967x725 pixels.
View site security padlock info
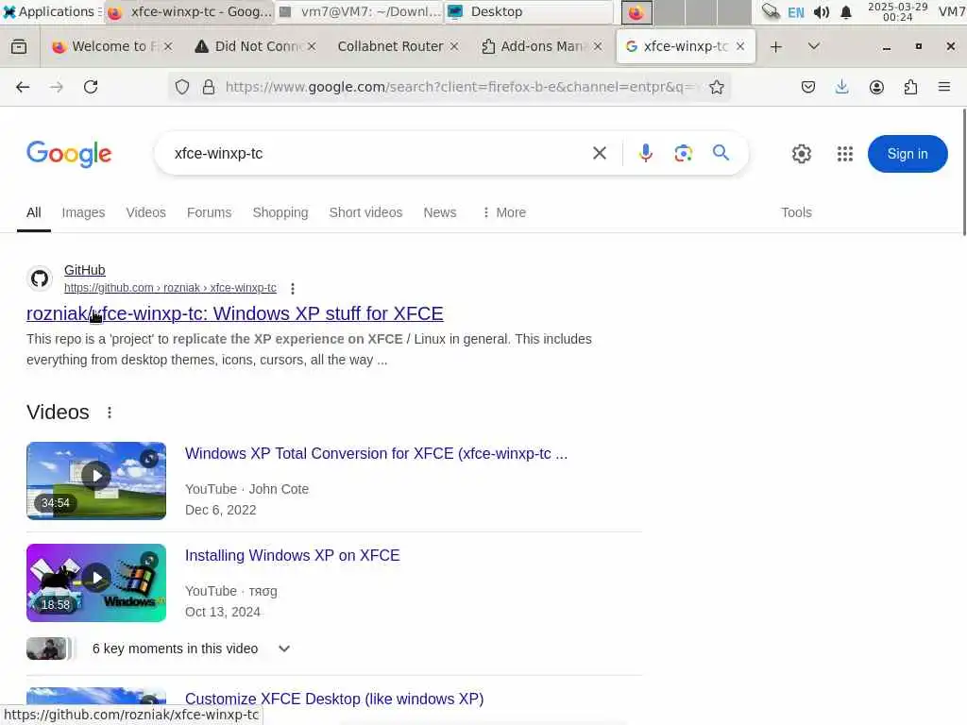point(209,87)
